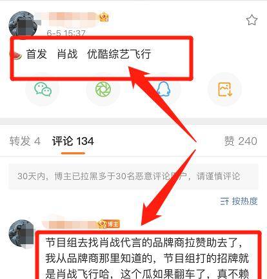Select the 评论 134 tab
This screenshot has width=267, height=279.
point(73,141)
